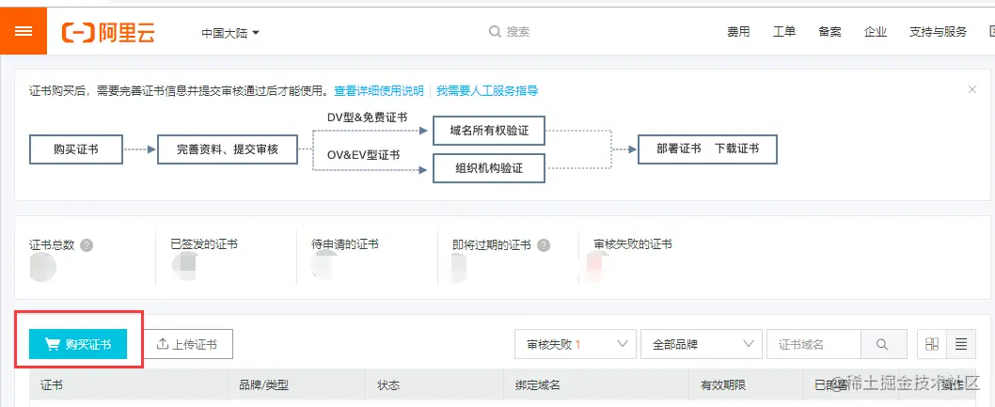Open the 备案 menu item
The width and height of the screenshot is (995, 407).
click(830, 32)
